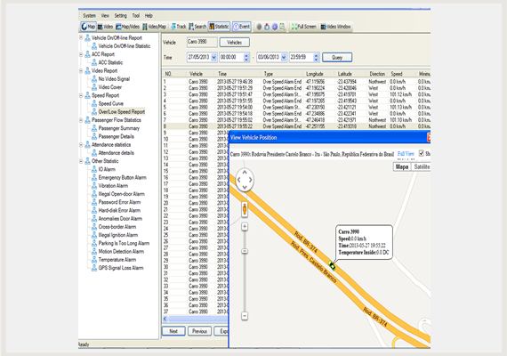Run the Query button

337,57
